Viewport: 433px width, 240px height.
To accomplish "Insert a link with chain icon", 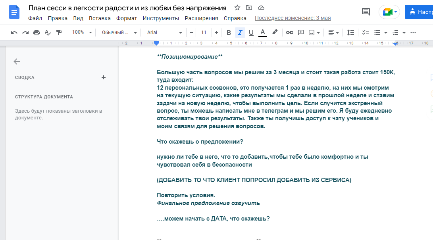I will tap(290, 33).
